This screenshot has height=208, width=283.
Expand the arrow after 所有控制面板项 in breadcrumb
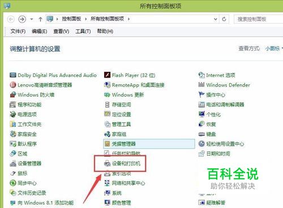pos(128,19)
